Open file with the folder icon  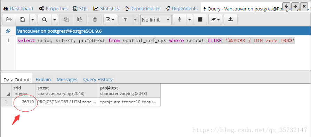9,19
